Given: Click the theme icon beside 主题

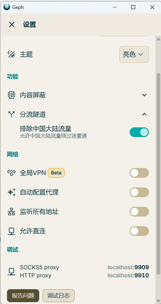Looking at the screenshot, I should coord(11,54).
